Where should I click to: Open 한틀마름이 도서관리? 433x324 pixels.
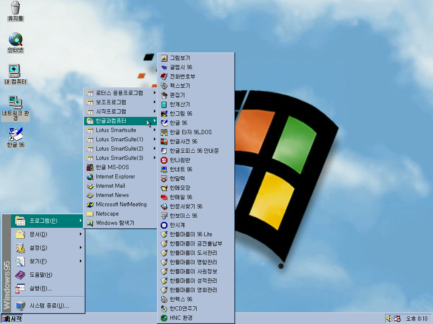(196, 253)
